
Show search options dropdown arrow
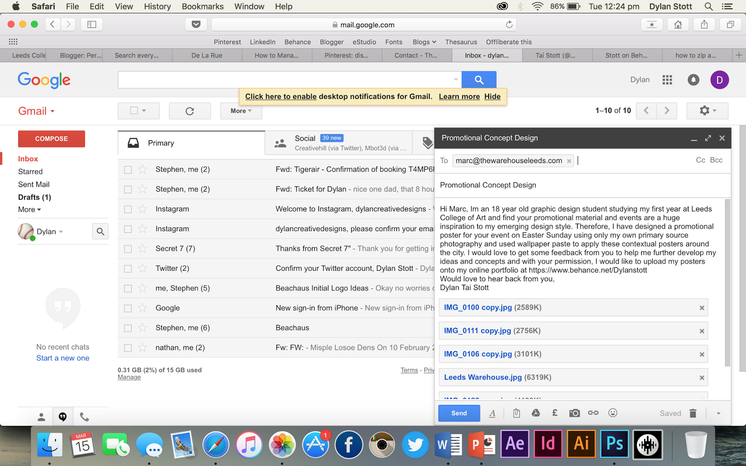pos(456,80)
